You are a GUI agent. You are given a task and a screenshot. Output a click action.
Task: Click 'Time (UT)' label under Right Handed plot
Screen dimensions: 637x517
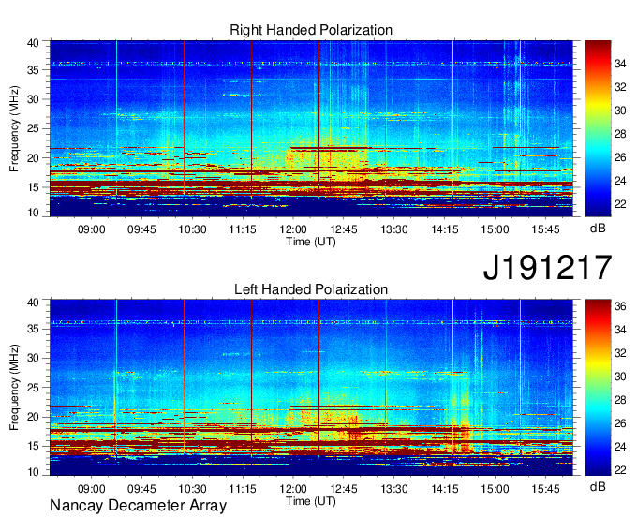(311, 242)
